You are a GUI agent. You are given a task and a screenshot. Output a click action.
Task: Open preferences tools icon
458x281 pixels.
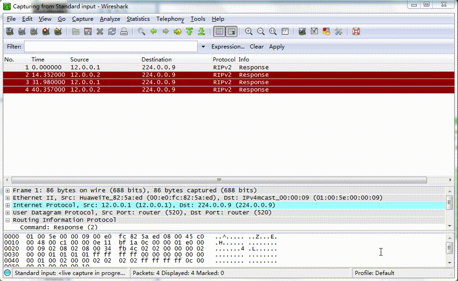[x=339, y=32]
